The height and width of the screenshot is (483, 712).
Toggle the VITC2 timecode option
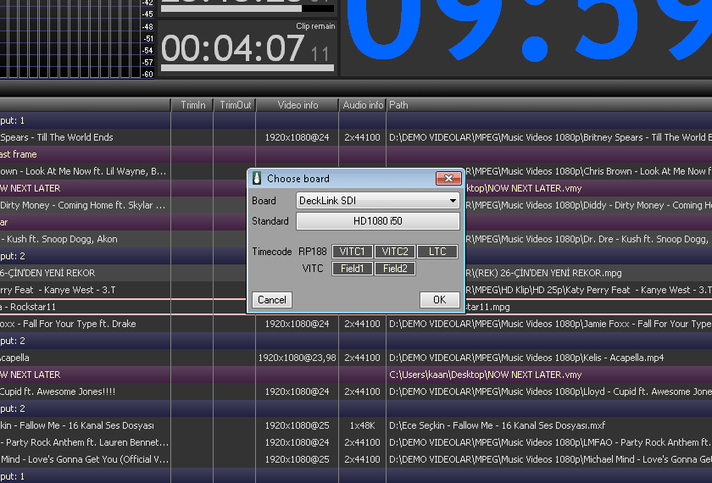pyautogui.click(x=394, y=252)
